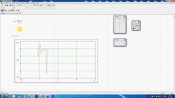The image size is (175, 98).
Task: Open the font size dropdown
Action: click(30, 8)
